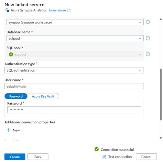The height and width of the screenshot is (162, 163).
Task: Cancel the new linked service
Action: coord(146,157)
